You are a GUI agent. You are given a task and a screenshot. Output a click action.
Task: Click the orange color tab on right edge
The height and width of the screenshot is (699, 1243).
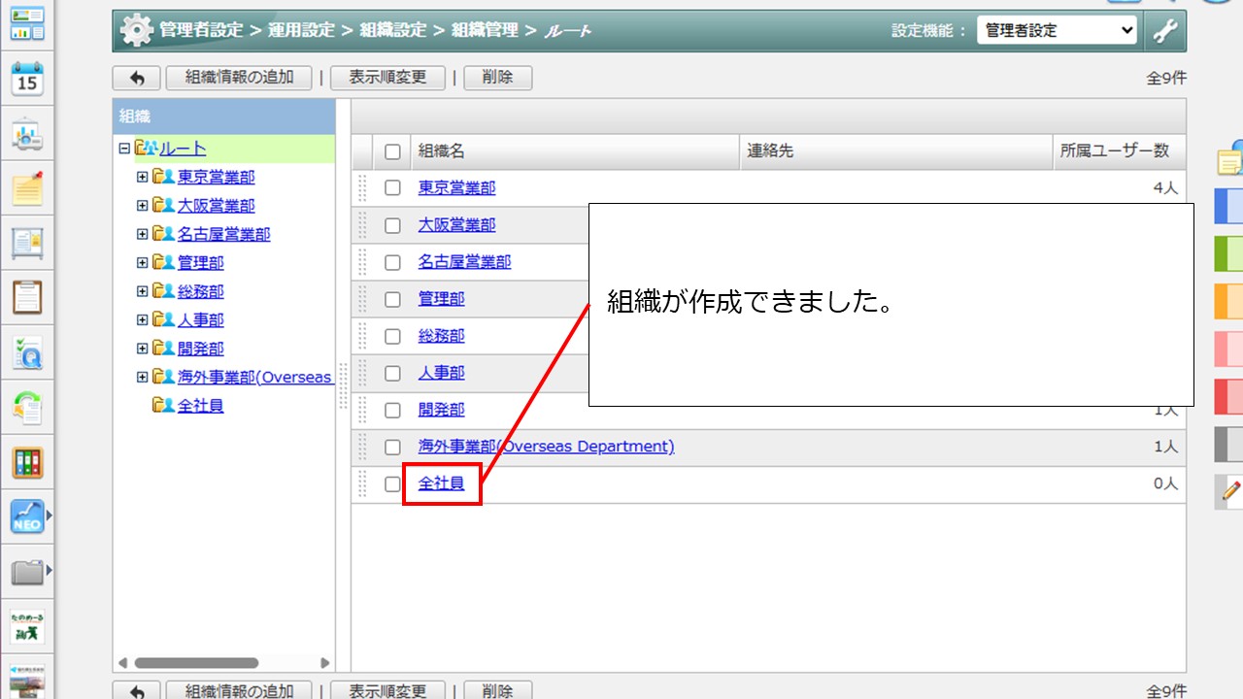click(1228, 301)
